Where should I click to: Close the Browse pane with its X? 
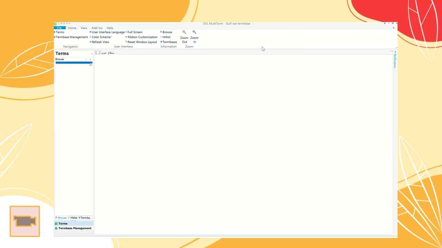pos(90,59)
